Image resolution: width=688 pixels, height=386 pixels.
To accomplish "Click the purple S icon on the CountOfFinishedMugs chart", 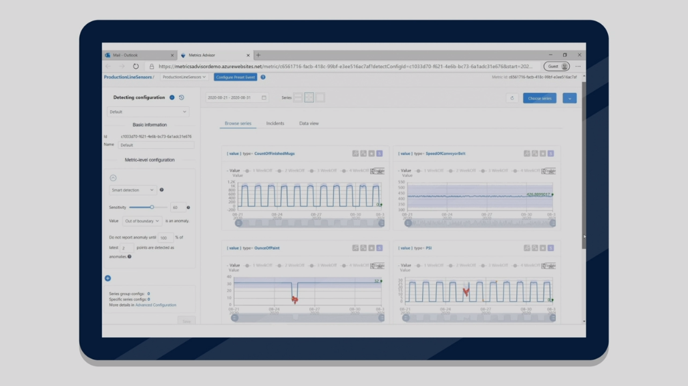I will point(379,154).
